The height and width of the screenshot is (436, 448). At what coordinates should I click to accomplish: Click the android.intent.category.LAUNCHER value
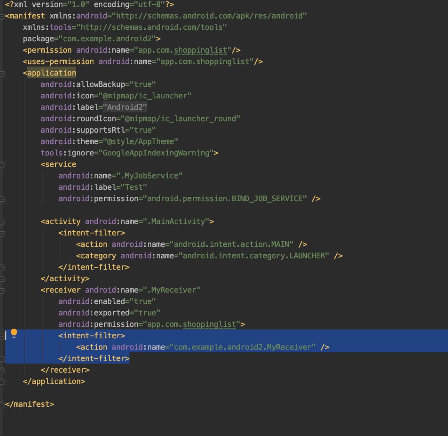pos(254,256)
